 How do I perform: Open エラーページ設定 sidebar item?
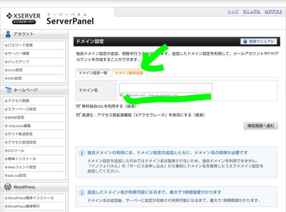[34, 109]
